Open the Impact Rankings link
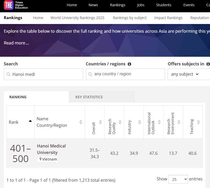Screen dimensions: 210x188 (x=168, y=18)
